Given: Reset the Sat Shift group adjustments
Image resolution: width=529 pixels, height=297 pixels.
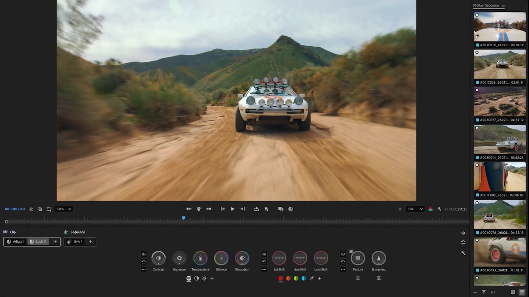Looking at the screenshot, I should click(264, 262).
